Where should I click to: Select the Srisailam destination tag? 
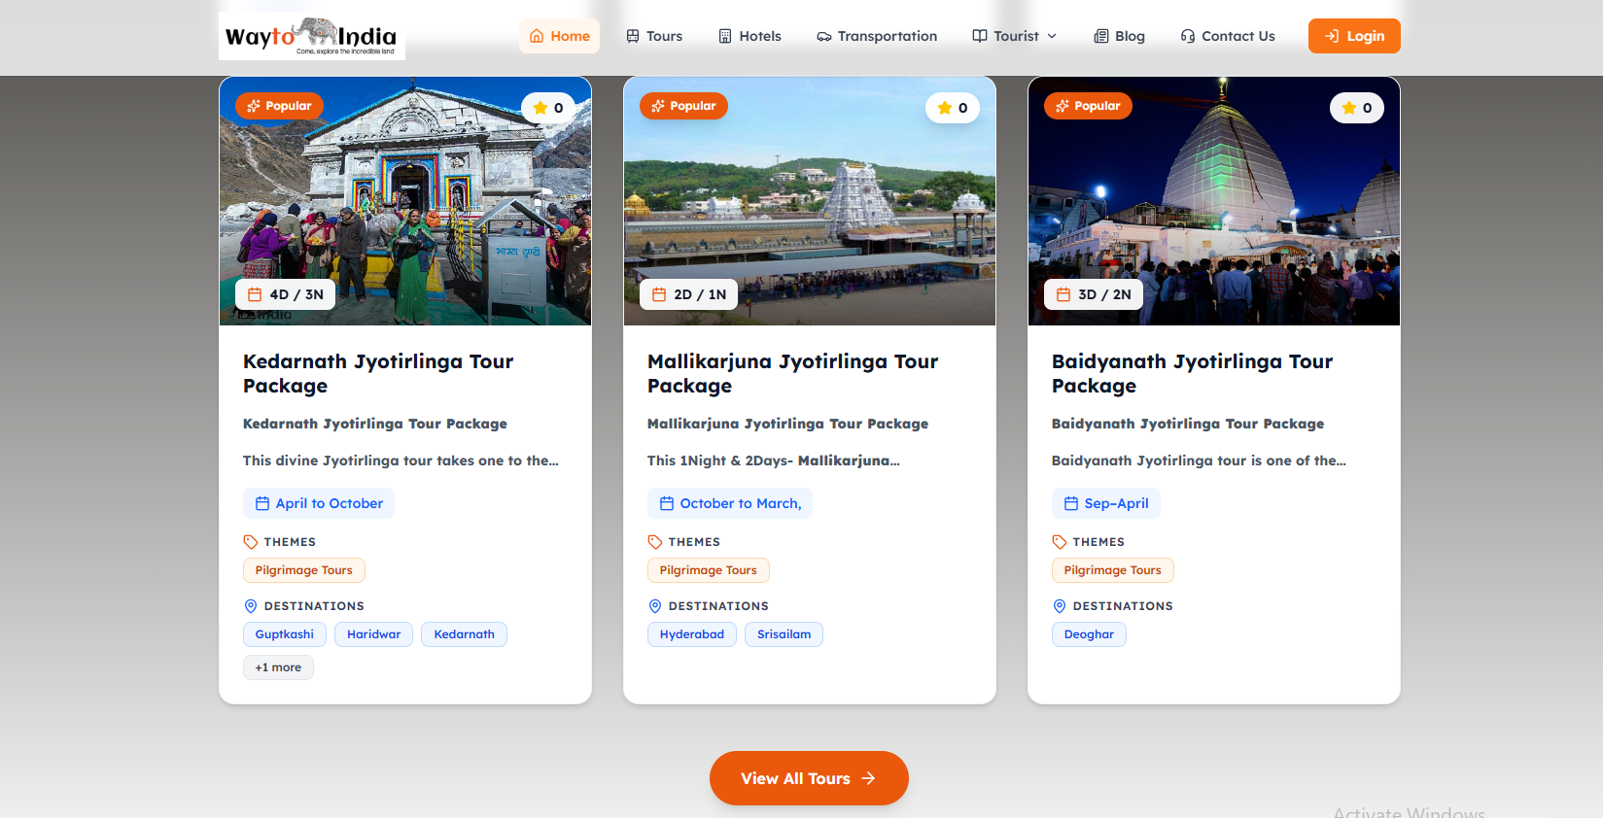click(784, 634)
